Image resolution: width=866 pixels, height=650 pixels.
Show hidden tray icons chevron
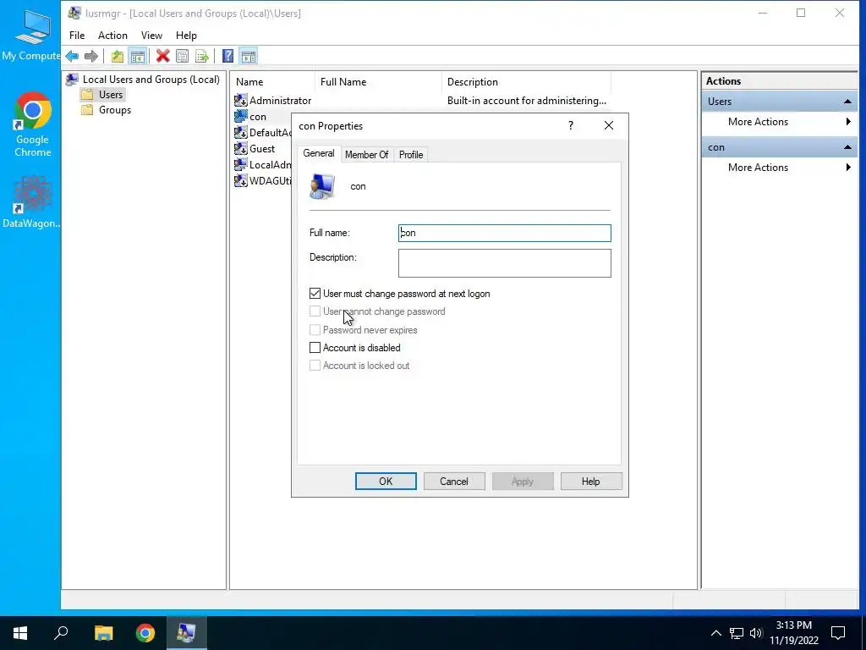[715, 633]
